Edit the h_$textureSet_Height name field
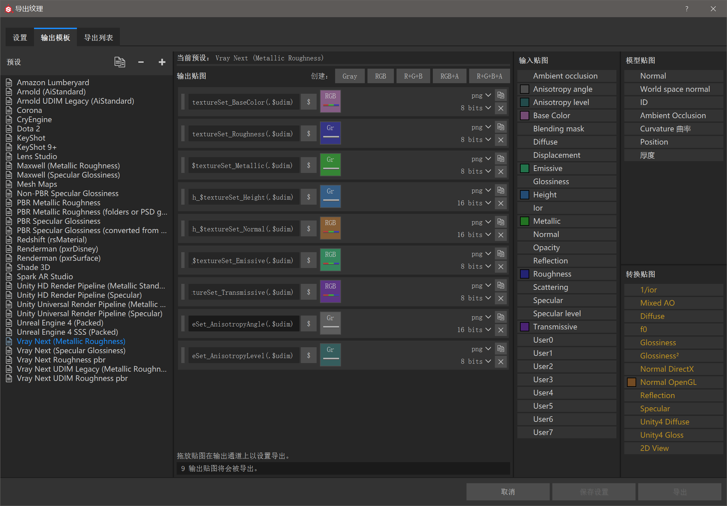The image size is (727, 506). tap(244, 197)
